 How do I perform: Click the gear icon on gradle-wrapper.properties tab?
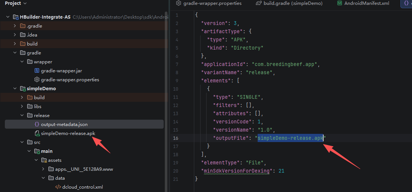(179, 3)
